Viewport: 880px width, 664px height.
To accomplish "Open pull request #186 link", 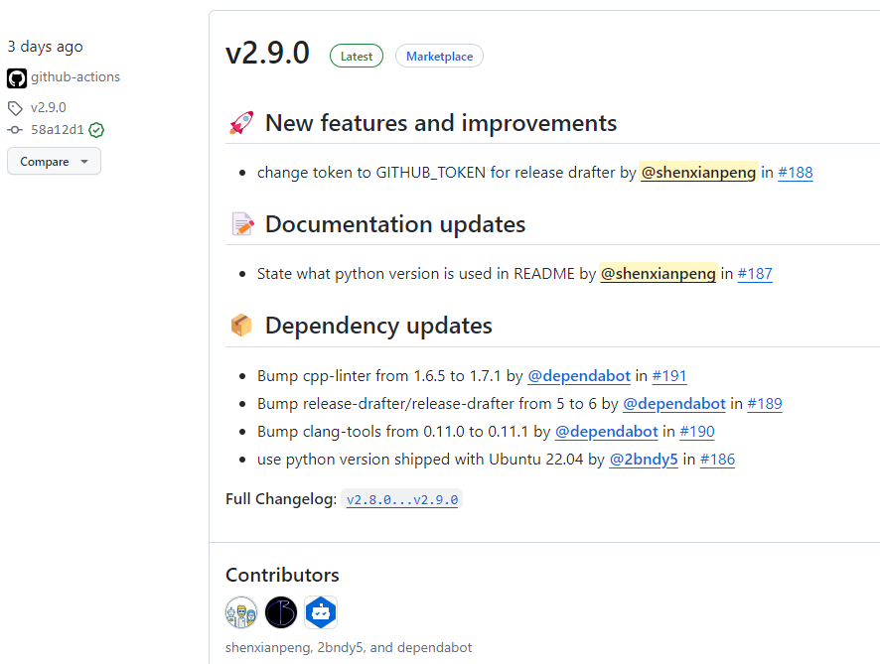I will (x=717, y=460).
